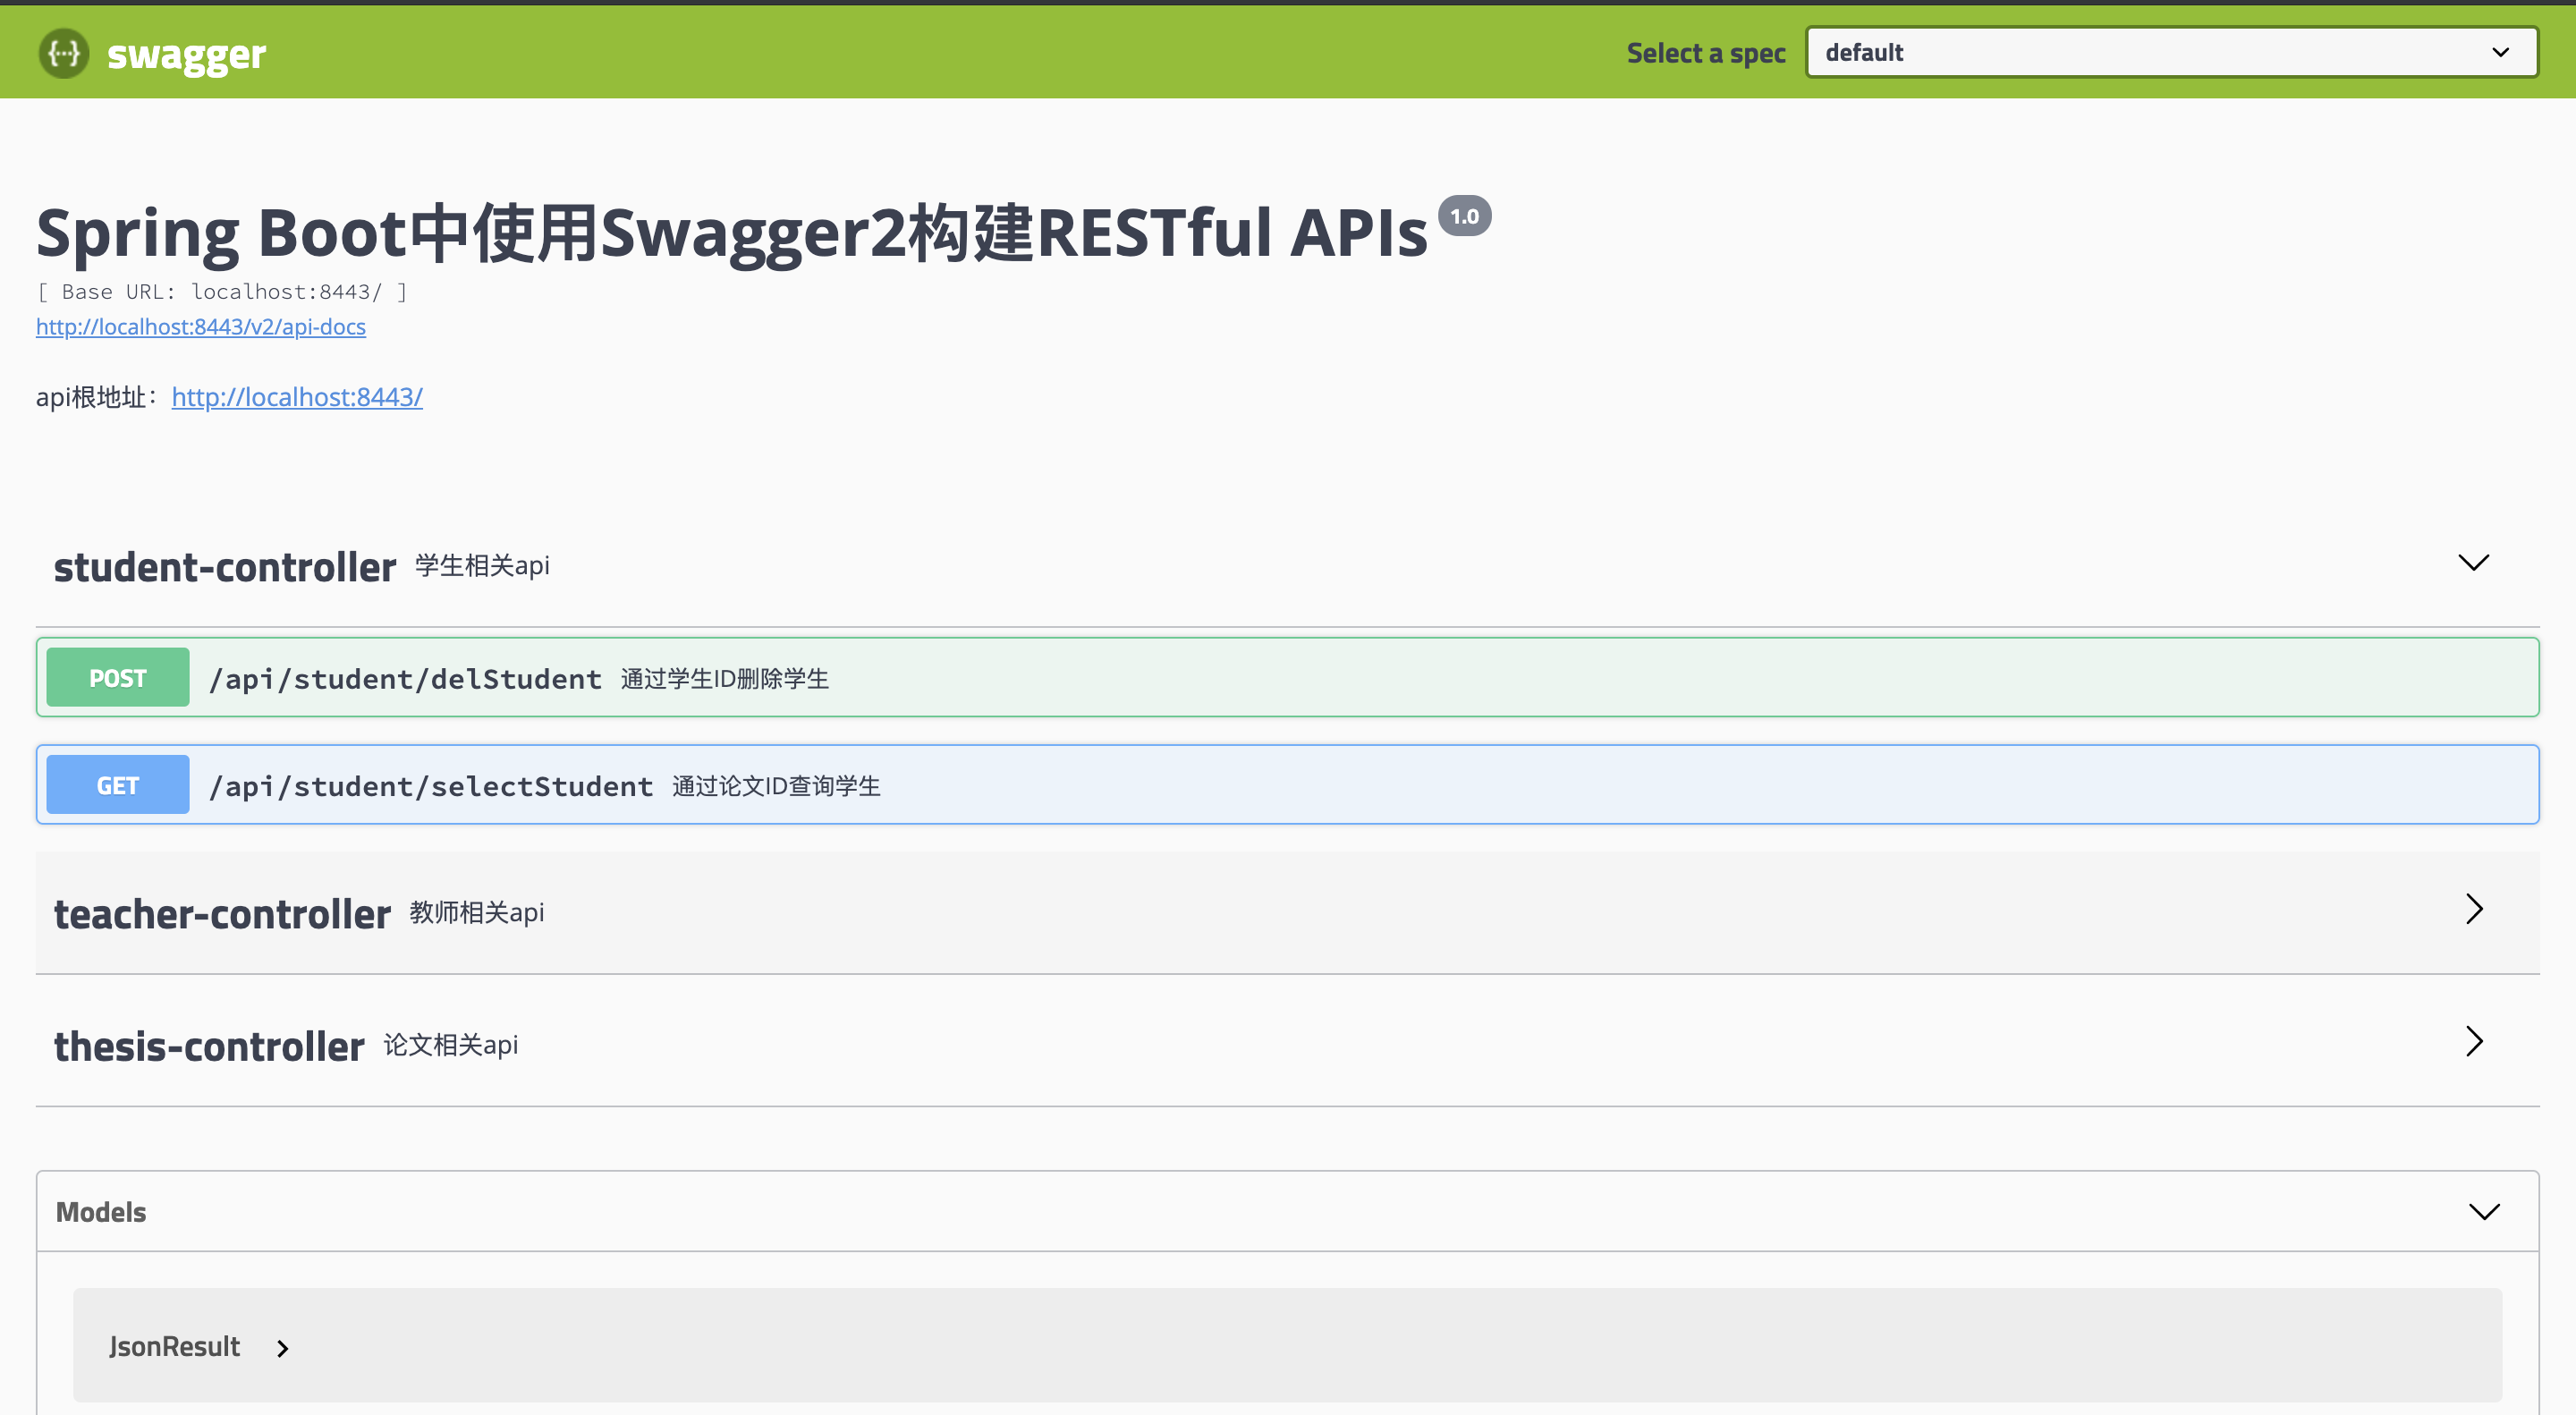Screen dimensions: 2576x1415
Task: Collapse the Models section chevron
Action: (x=2484, y=1212)
